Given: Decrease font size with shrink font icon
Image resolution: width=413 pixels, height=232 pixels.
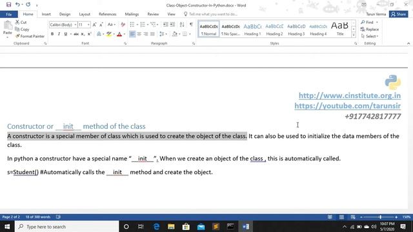Looking at the screenshot, I should (101, 24).
